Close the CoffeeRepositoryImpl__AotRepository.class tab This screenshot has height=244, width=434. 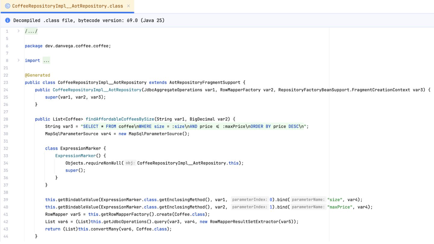point(129,6)
